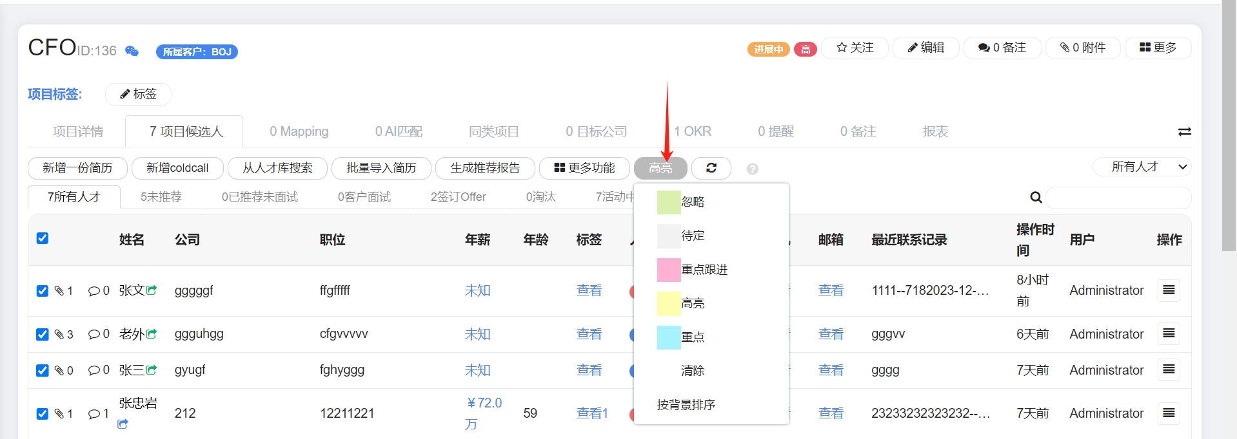Viewport: 1237px width, 439px height.
Task: Click the page vertical scrollbar
Action: 1229,126
